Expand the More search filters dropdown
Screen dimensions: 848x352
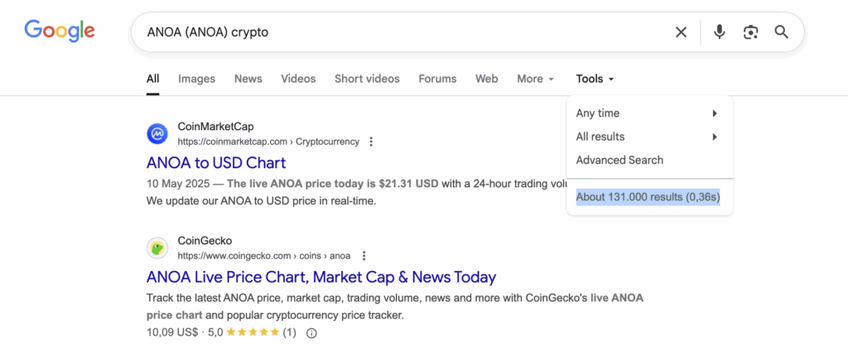[x=535, y=79]
